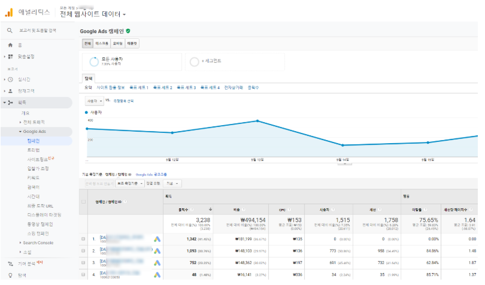The image size is (485, 285).
Task: Click Google Ads icon in row 2
Action: (x=157, y=251)
